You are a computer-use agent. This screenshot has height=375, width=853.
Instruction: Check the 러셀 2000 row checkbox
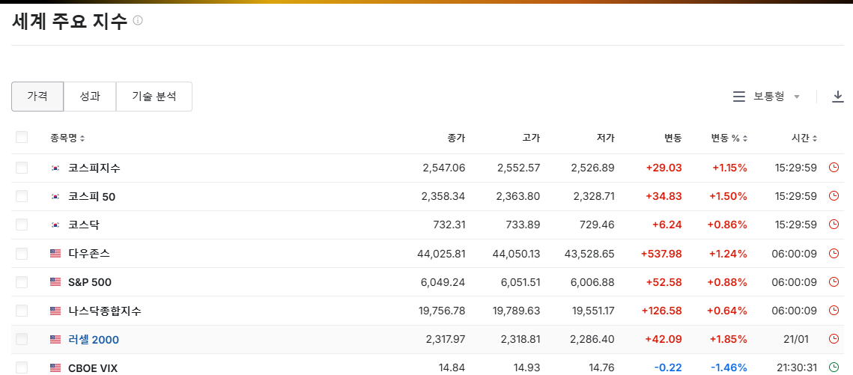(x=22, y=339)
